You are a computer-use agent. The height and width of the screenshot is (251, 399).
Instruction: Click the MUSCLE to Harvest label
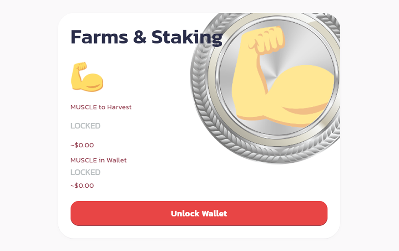pyautogui.click(x=101, y=107)
